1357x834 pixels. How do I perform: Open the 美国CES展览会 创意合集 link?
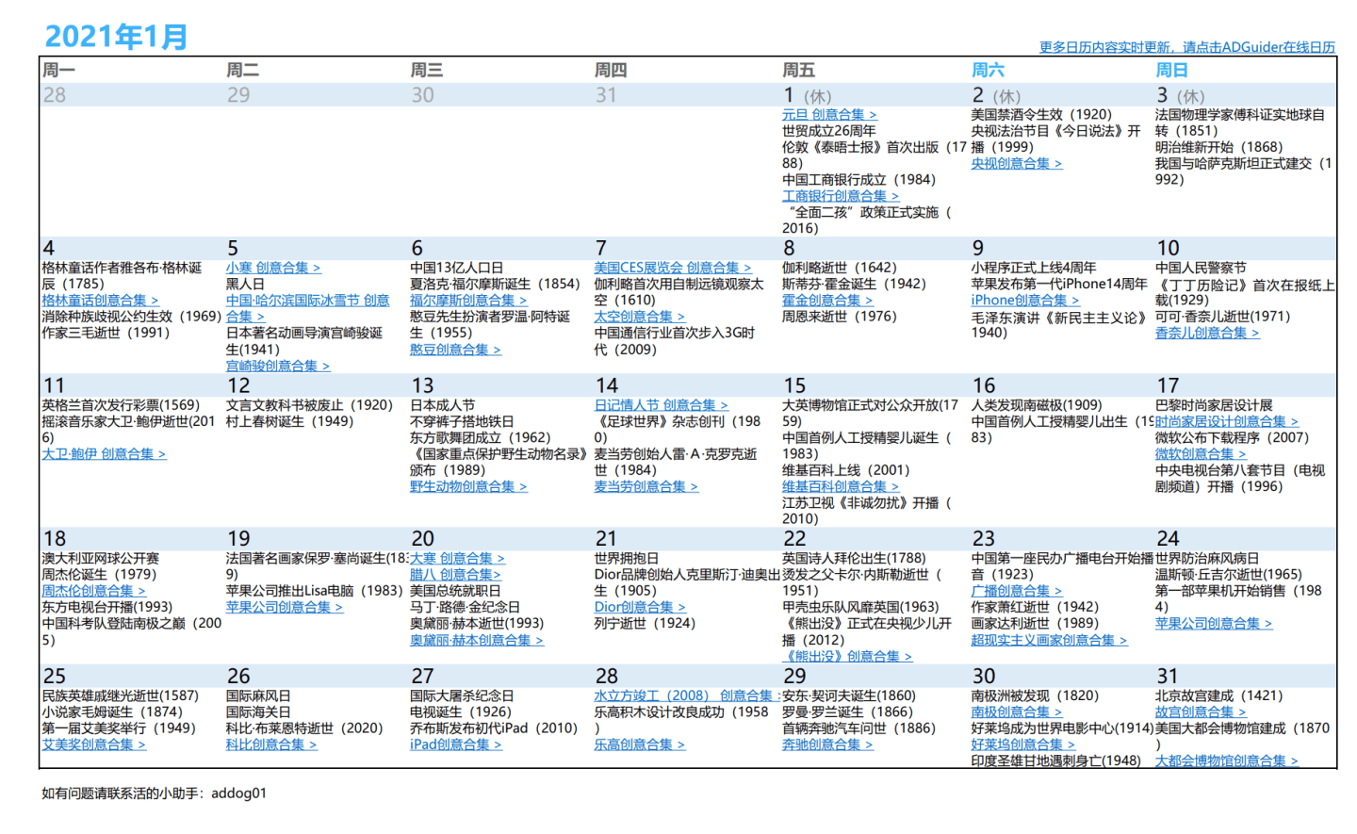click(673, 268)
